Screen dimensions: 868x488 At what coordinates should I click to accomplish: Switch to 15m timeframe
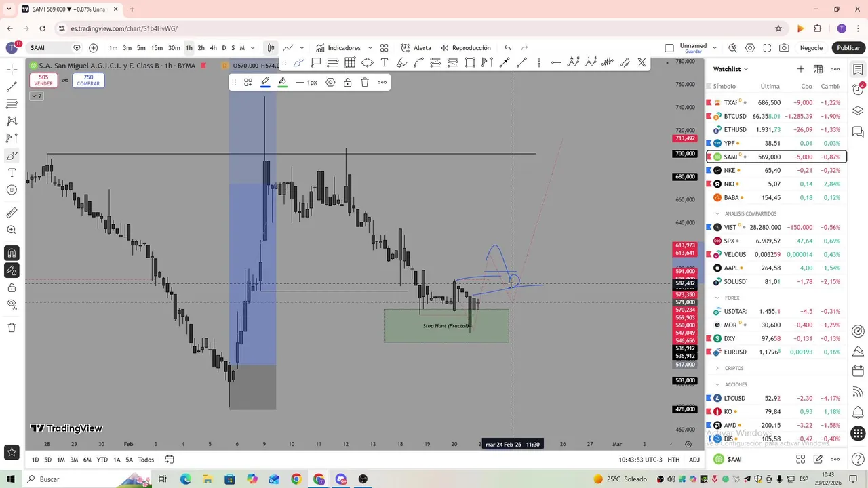tap(157, 48)
